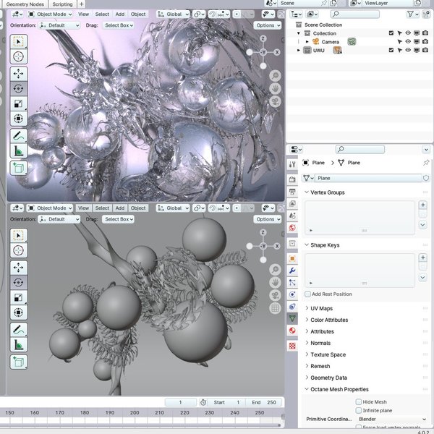The width and height of the screenshot is (434, 434).
Task: Select the Move tool in top viewport
Action: pos(18,73)
